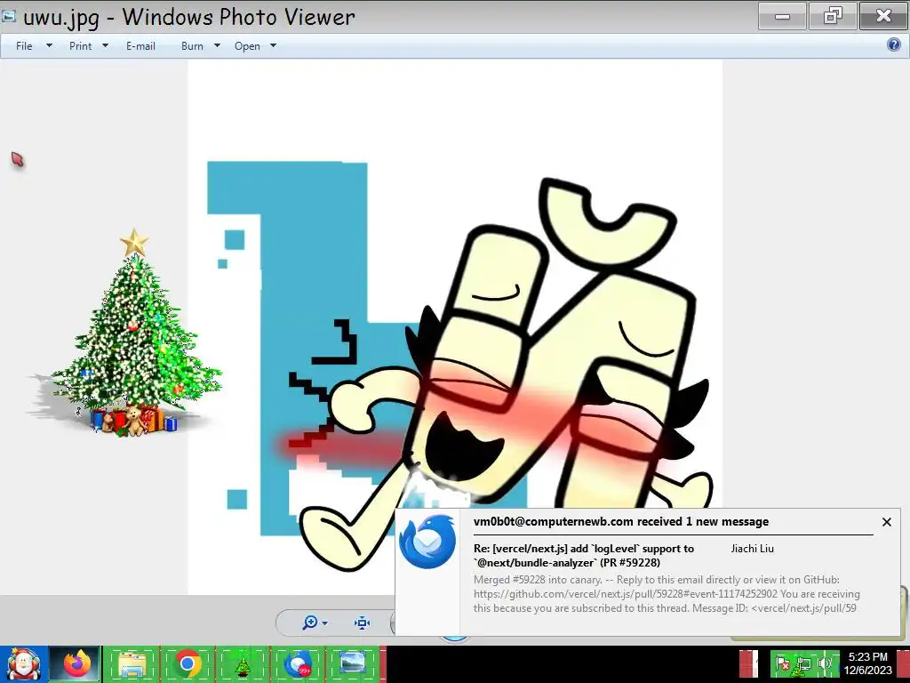Open the volume speaker tray icon
The width and height of the screenshot is (910, 683).
[825, 663]
